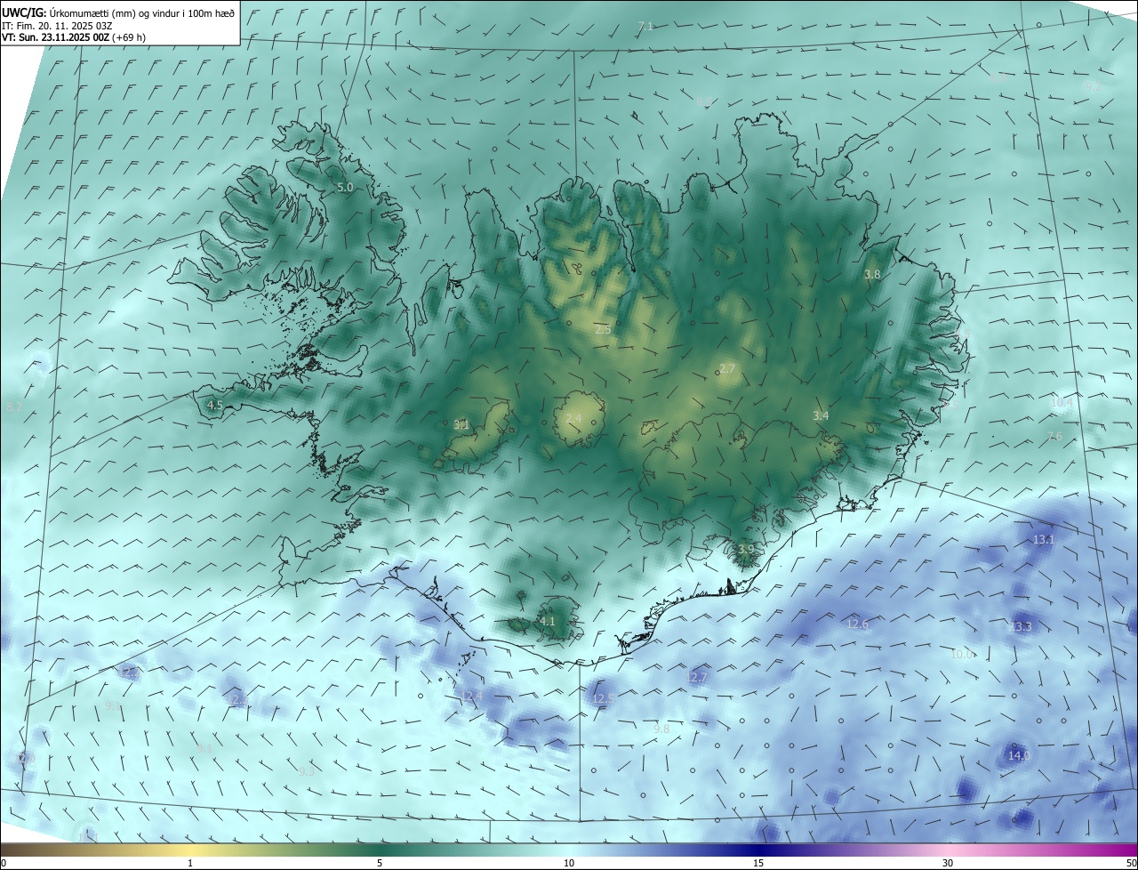1138x870 pixels.
Task: Click the 5.0 value over the Westfjords
Action: coord(345,188)
